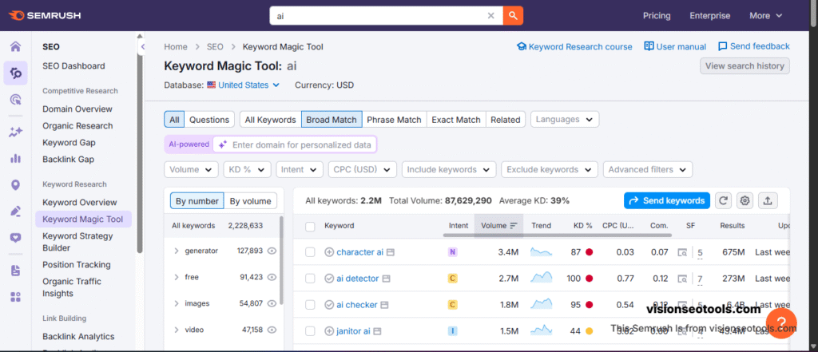The width and height of the screenshot is (818, 352).
Task: Click View search history button
Action: [745, 65]
